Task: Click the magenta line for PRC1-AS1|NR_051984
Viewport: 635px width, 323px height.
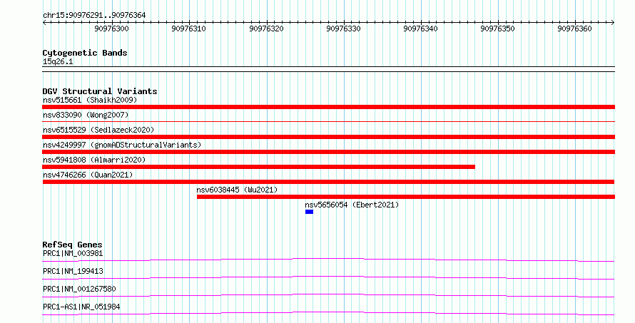Action: coord(328,313)
